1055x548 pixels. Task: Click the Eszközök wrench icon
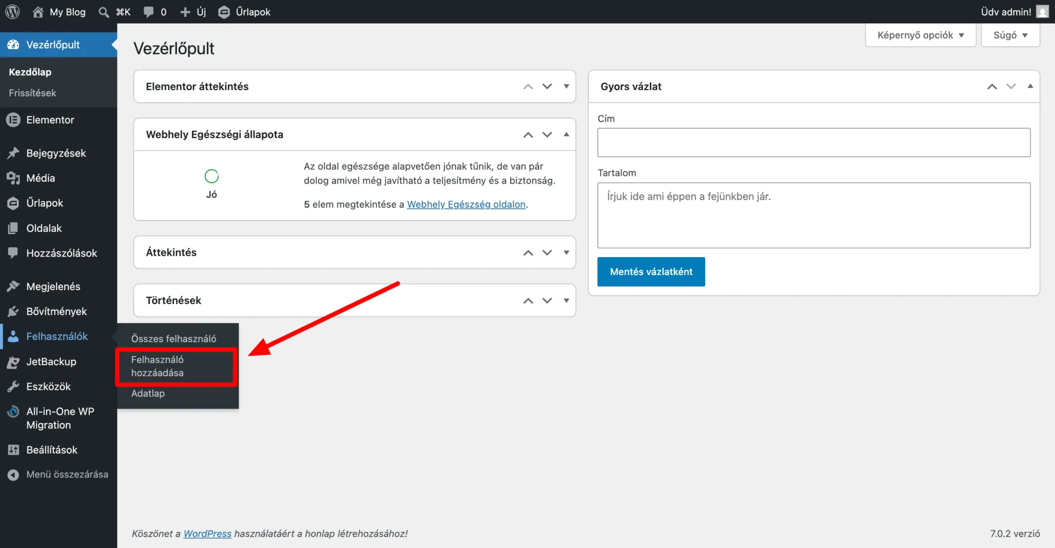[x=13, y=386]
